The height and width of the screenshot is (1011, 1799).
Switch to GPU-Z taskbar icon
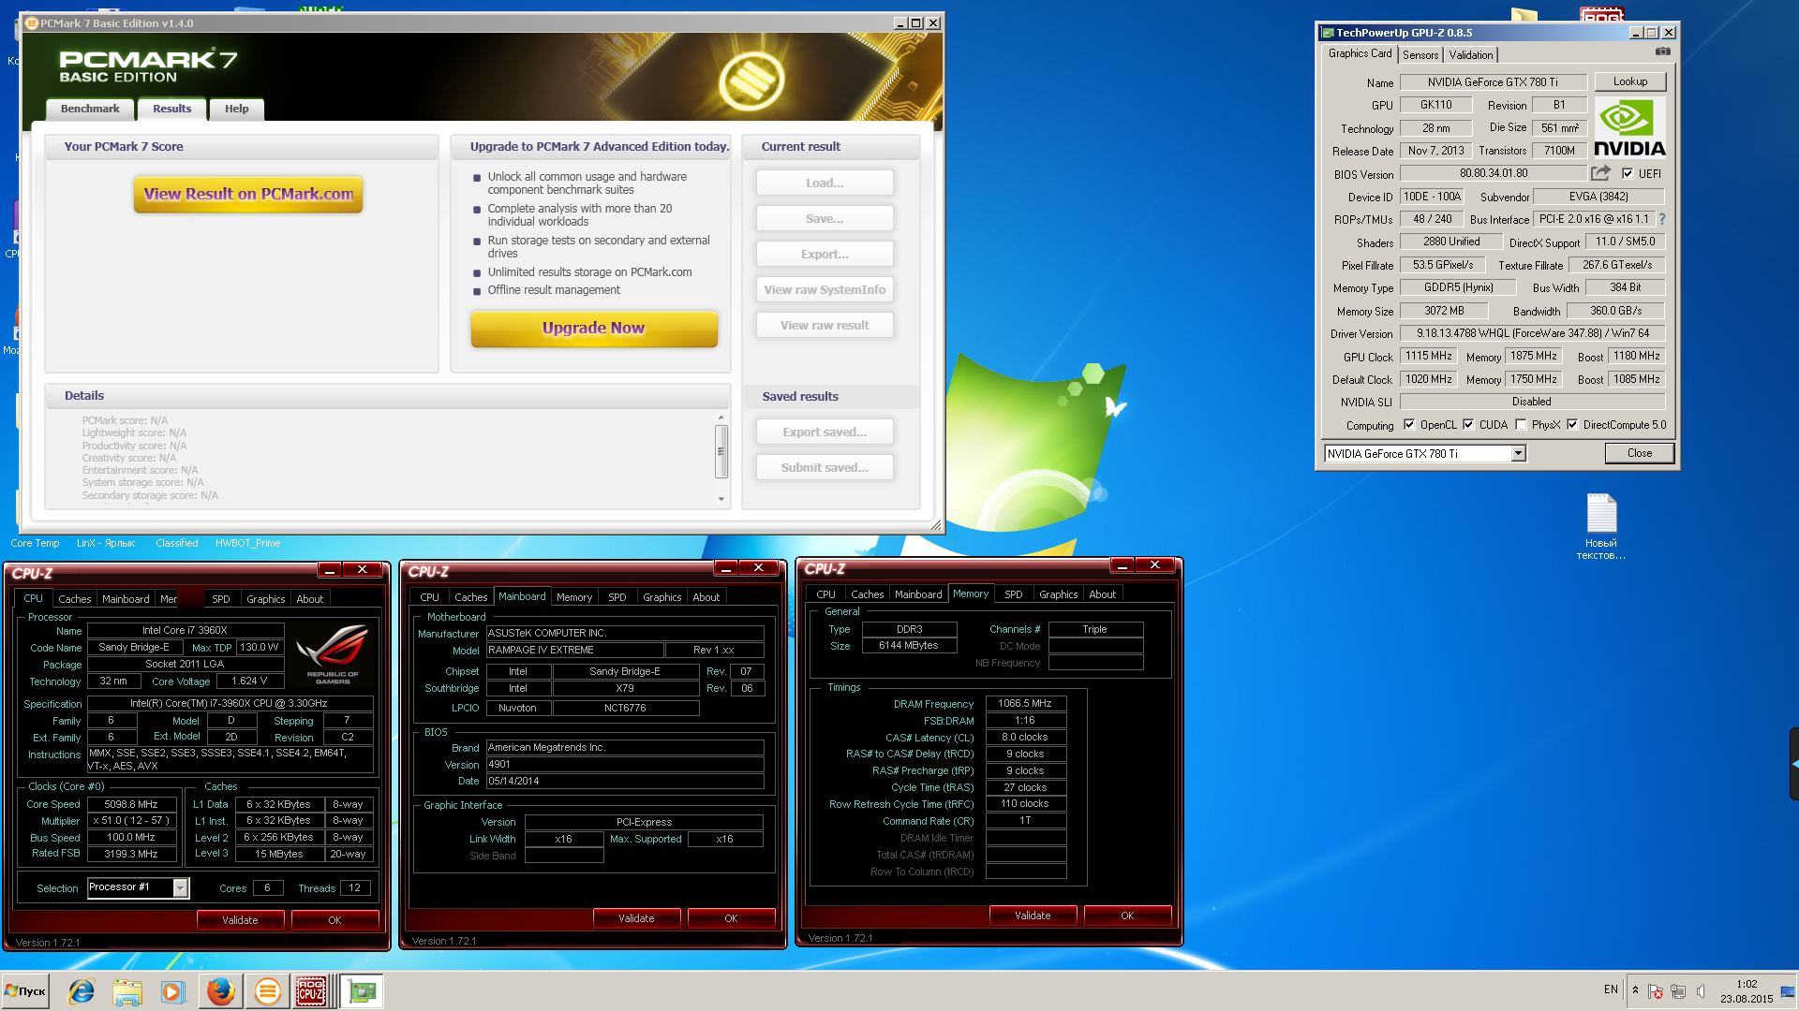coord(362,991)
